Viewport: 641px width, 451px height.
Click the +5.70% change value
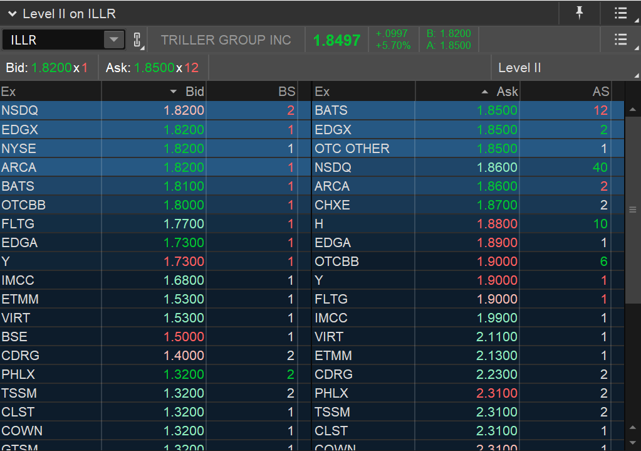[393, 45]
